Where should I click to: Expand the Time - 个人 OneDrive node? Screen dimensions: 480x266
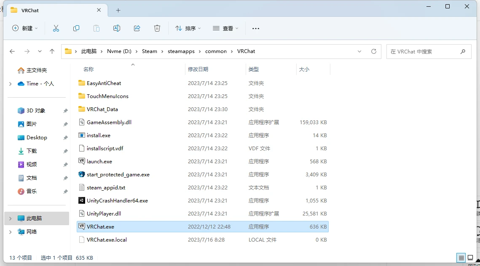tap(11, 84)
